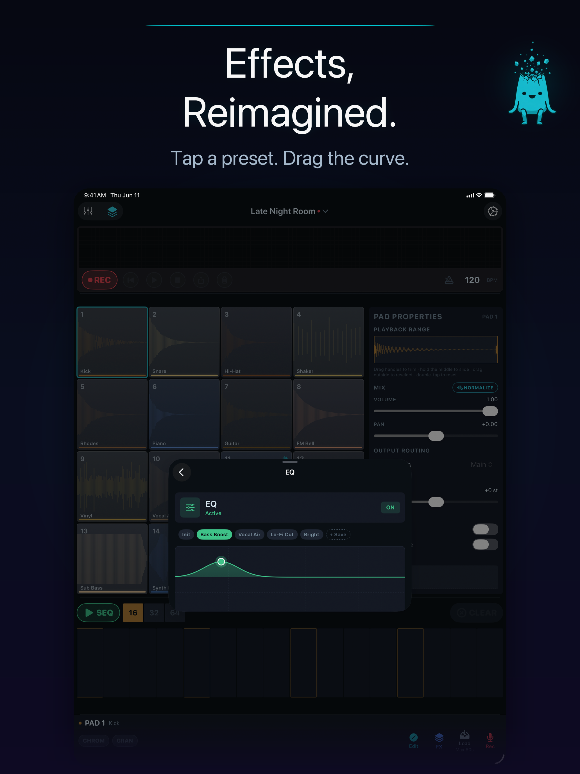The image size is (580, 774).
Task: Click the NORMALIZE button
Action: tap(475, 388)
